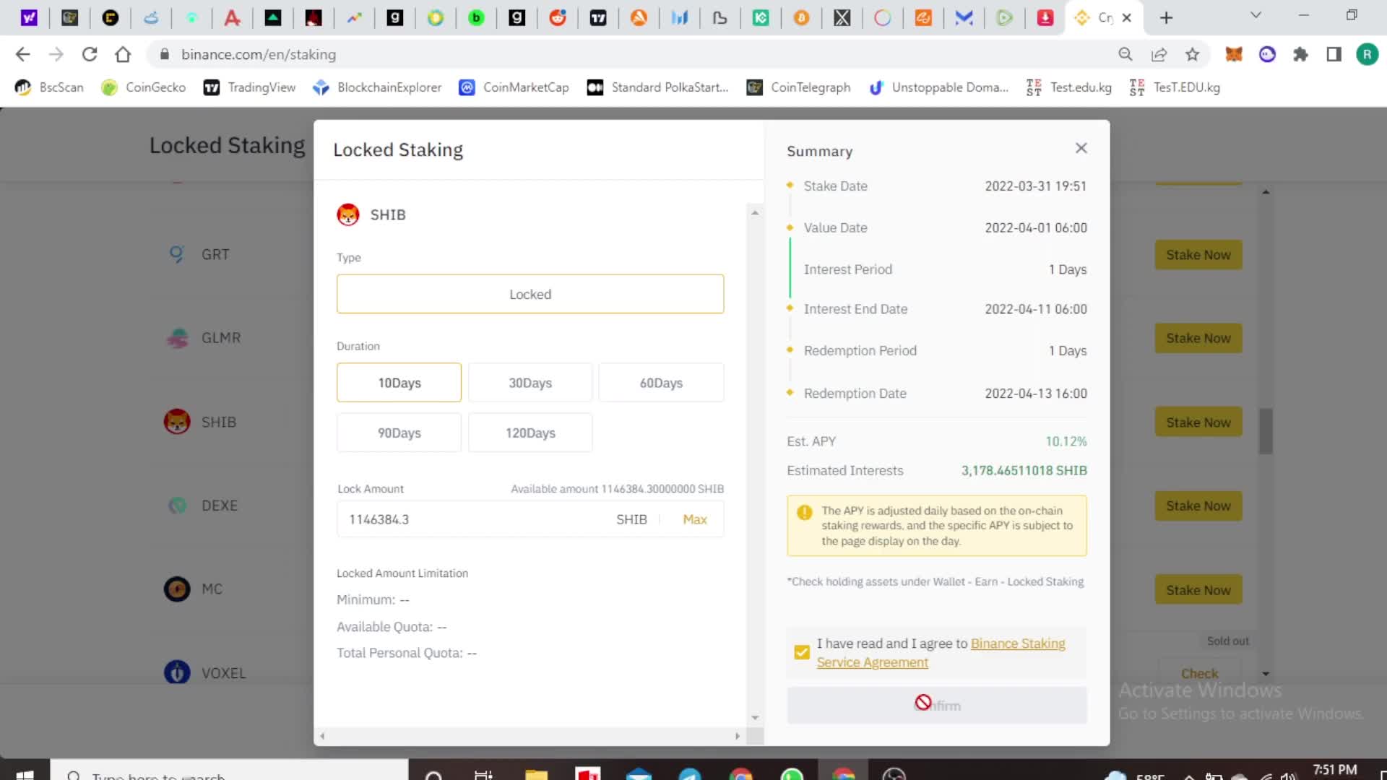Open the browser extensions puzzle menu
Viewport: 1387px width, 780px height.
coord(1300,54)
